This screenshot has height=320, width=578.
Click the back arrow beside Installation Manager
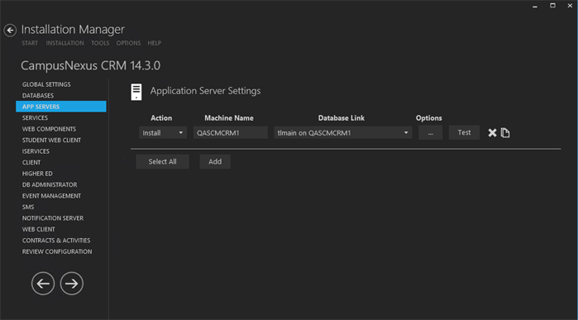[10, 31]
